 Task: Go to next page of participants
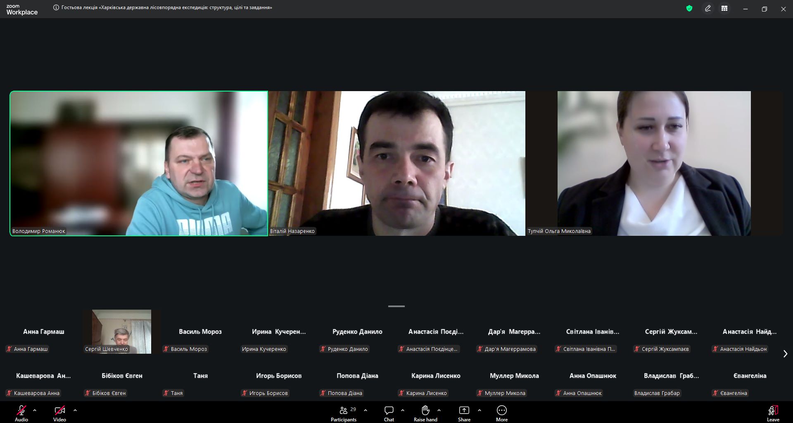click(785, 354)
